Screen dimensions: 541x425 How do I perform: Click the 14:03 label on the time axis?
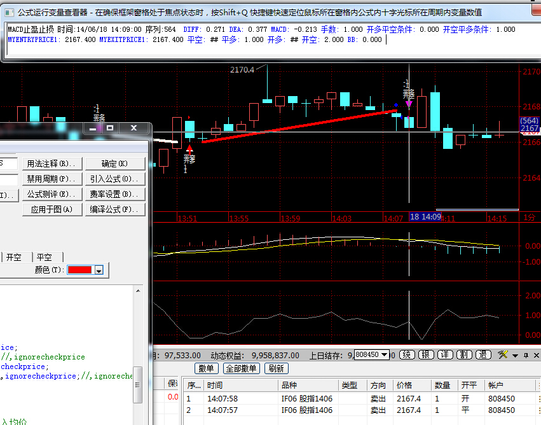point(341,218)
